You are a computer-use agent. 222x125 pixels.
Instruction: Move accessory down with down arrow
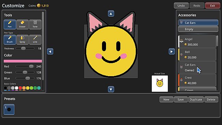(x=111, y=89)
